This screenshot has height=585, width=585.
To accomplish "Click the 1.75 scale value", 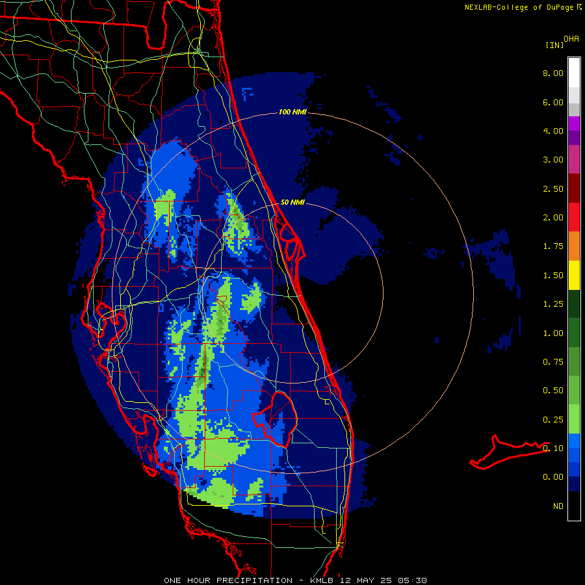I will click(553, 246).
